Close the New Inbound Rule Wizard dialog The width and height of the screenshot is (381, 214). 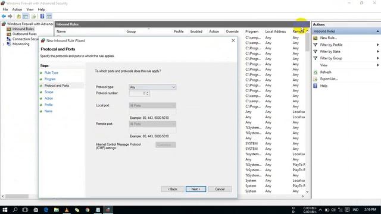(x=233, y=40)
